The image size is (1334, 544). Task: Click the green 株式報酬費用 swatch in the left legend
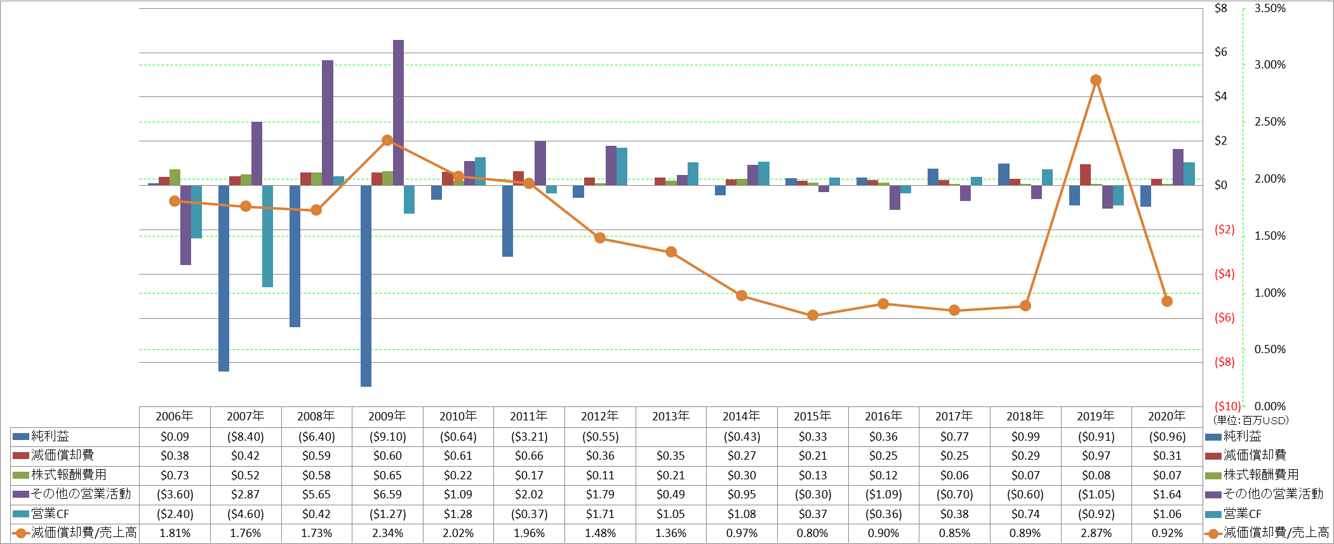21,475
